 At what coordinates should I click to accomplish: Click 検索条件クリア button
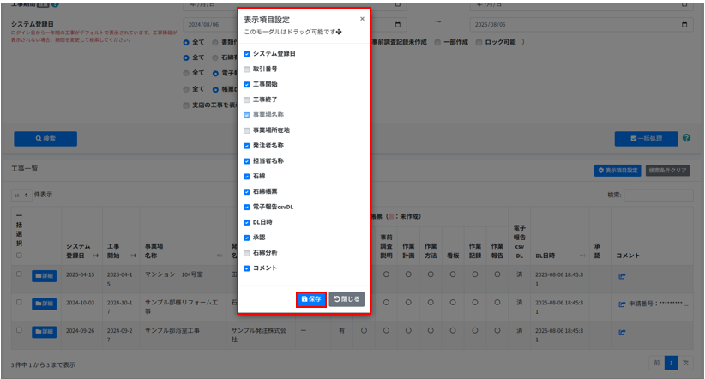click(667, 171)
